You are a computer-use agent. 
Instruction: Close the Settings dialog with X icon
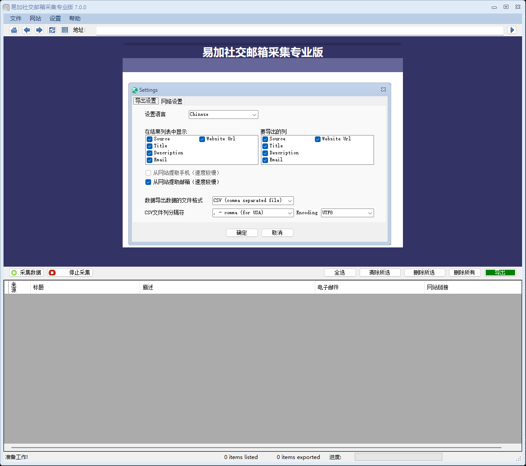tap(383, 89)
